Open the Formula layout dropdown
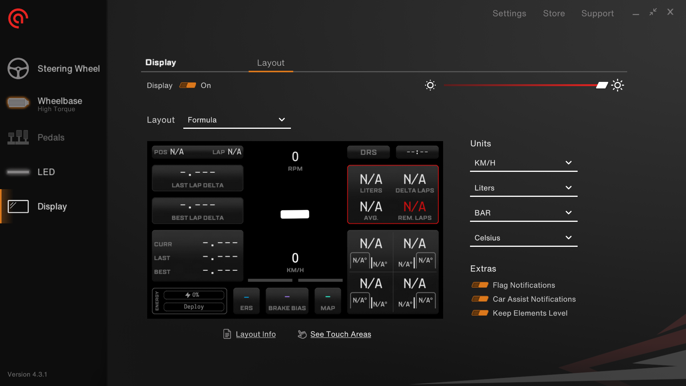686x386 pixels. (237, 120)
